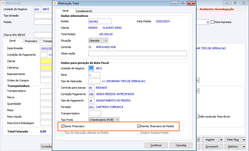
Task: Click the Total Faturado value 0,00
Action: tap(43, 131)
